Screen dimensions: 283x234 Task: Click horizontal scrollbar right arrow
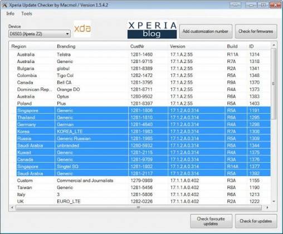pyautogui.click(x=267, y=207)
